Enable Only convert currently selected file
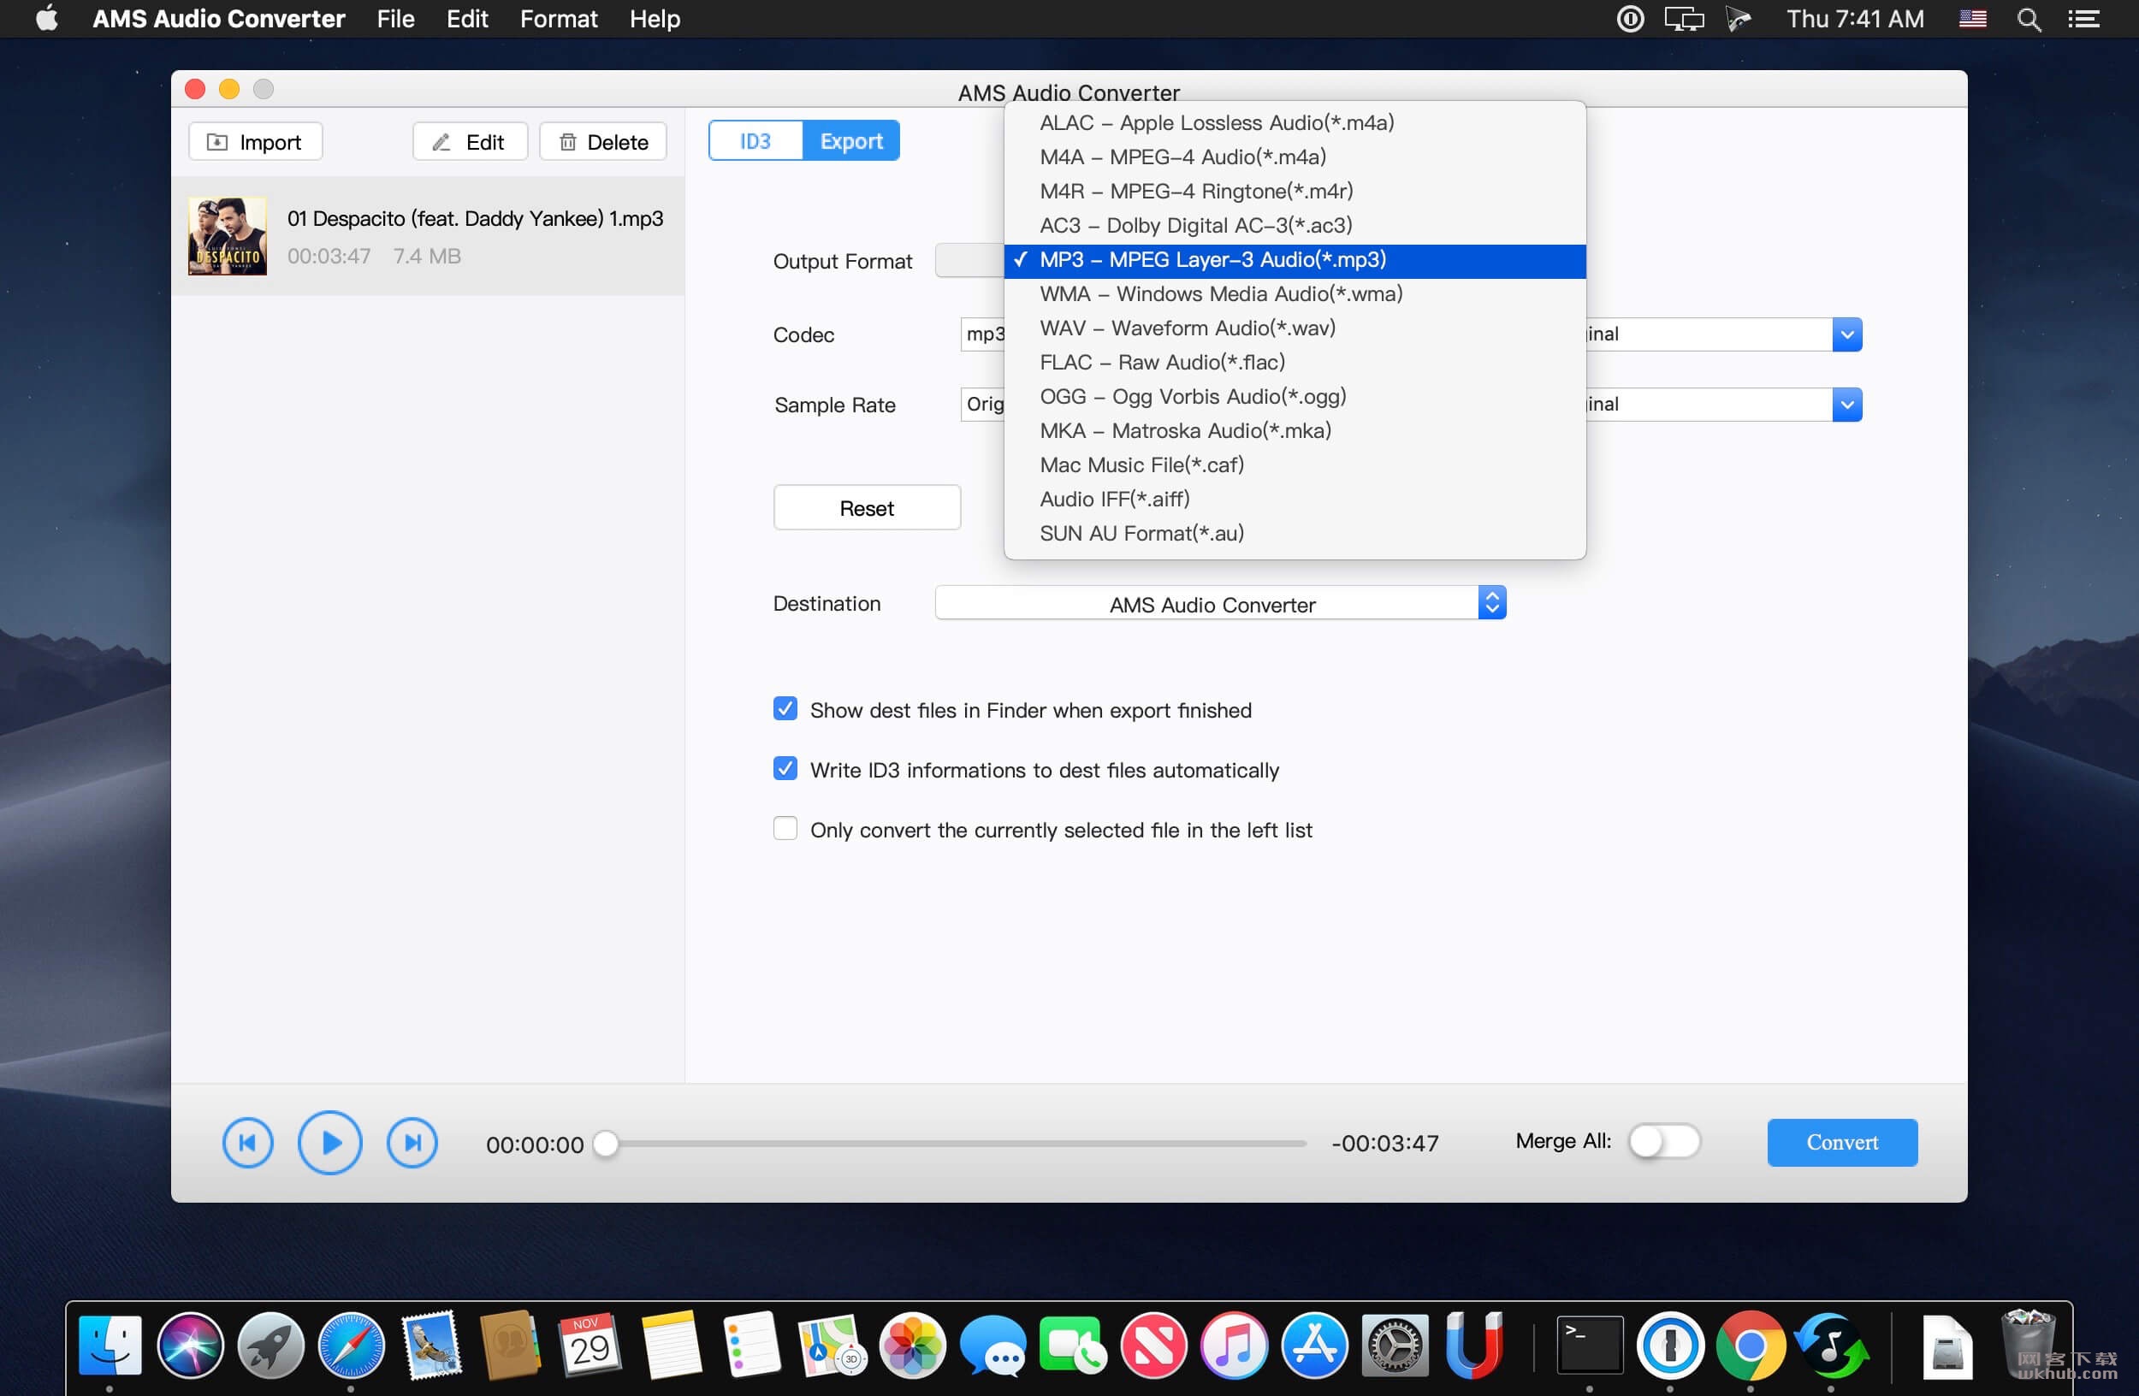2139x1396 pixels. click(x=785, y=829)
